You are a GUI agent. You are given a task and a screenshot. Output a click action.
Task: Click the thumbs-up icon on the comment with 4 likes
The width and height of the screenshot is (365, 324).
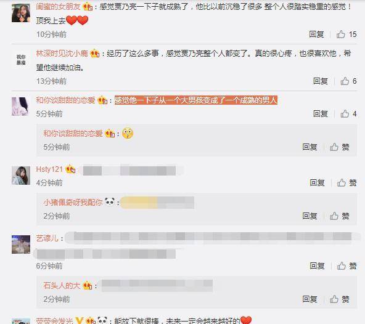click(x=345, y=114)
